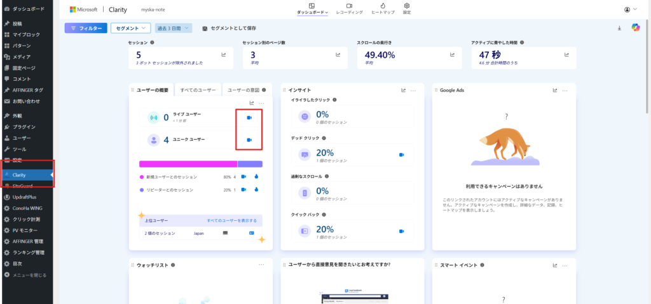Show trend chart for スクロールの奥行き
651x304 pixels.
click(453, 55)
